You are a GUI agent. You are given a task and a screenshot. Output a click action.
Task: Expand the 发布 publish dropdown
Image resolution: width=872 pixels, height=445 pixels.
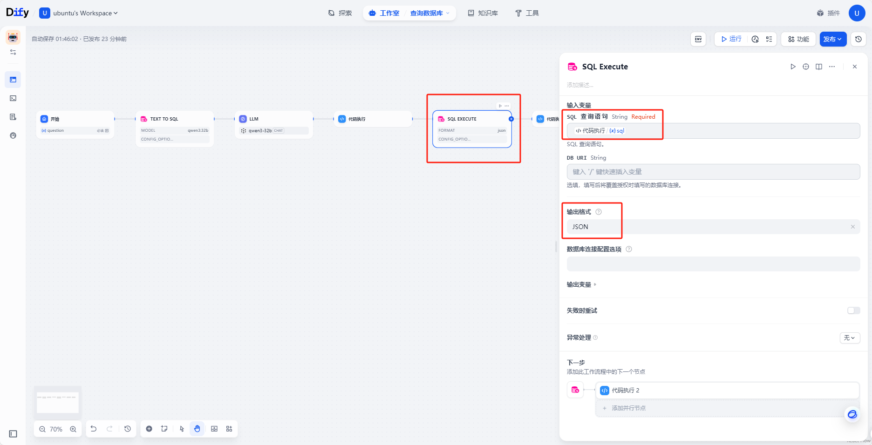coord(833,39)
